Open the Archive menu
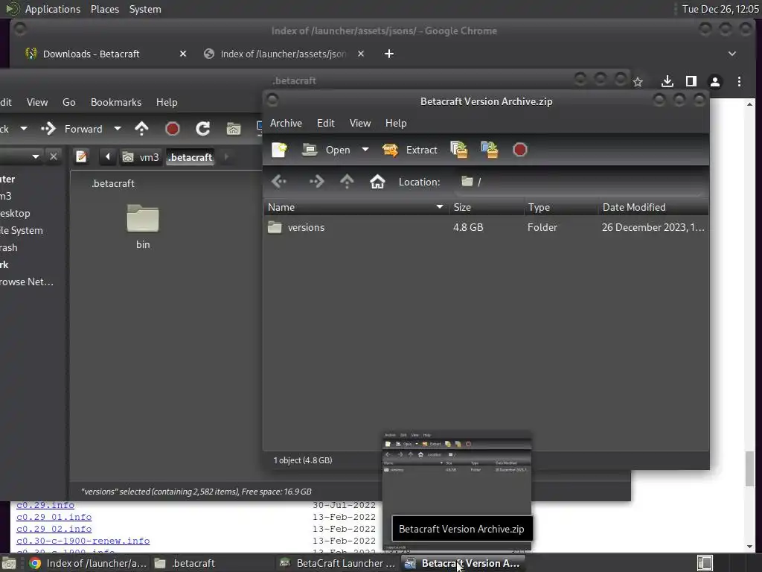Screen dimensions: 762x572 286,123
